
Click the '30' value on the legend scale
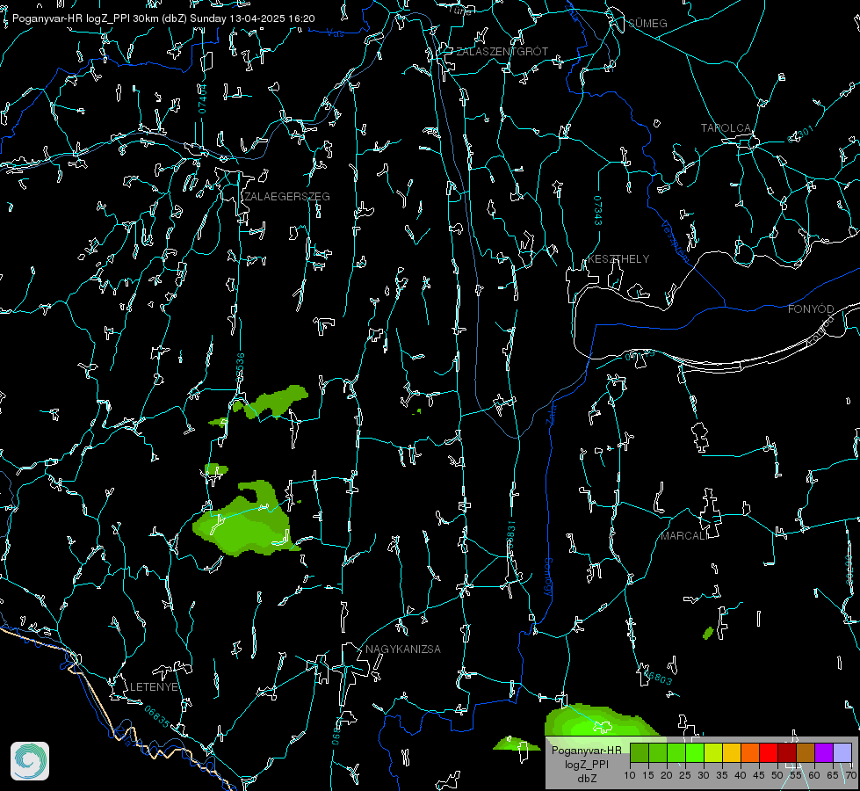704,775
